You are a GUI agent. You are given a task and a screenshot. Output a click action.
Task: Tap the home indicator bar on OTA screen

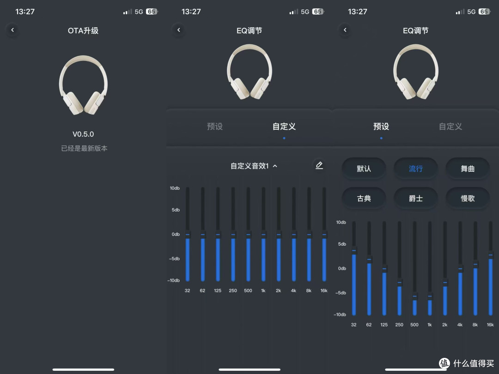pos(83,369)
